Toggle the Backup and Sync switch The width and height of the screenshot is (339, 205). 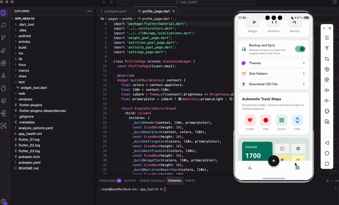coord(300,49)
